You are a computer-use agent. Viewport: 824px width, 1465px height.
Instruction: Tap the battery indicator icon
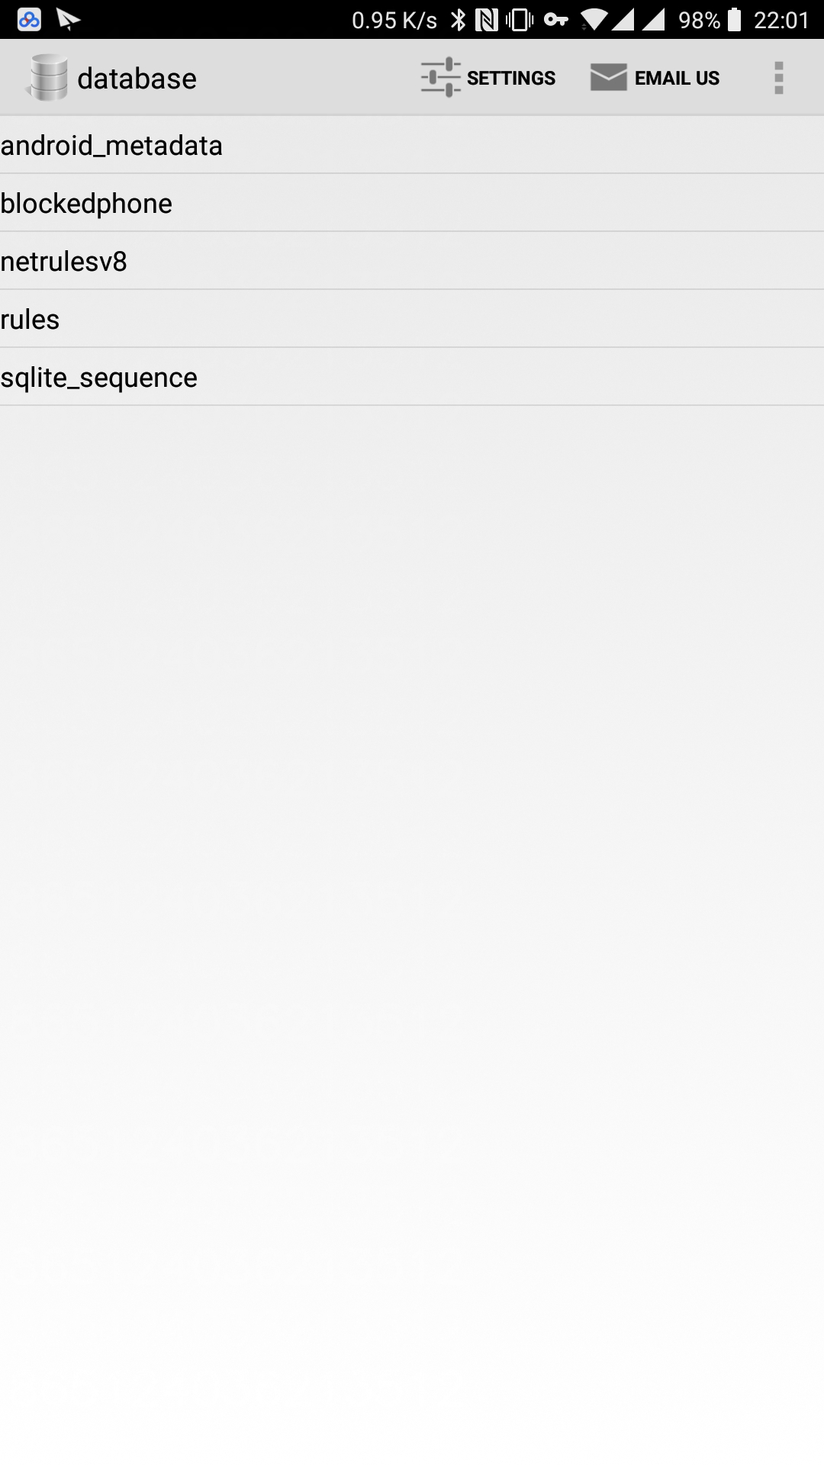(734, 19)
